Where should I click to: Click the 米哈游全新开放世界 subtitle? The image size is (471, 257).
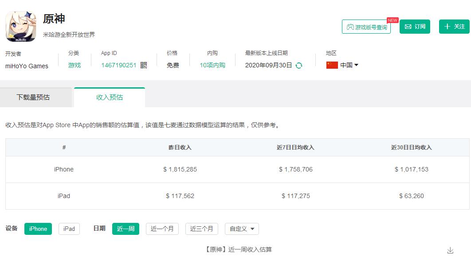pos(69,35)
